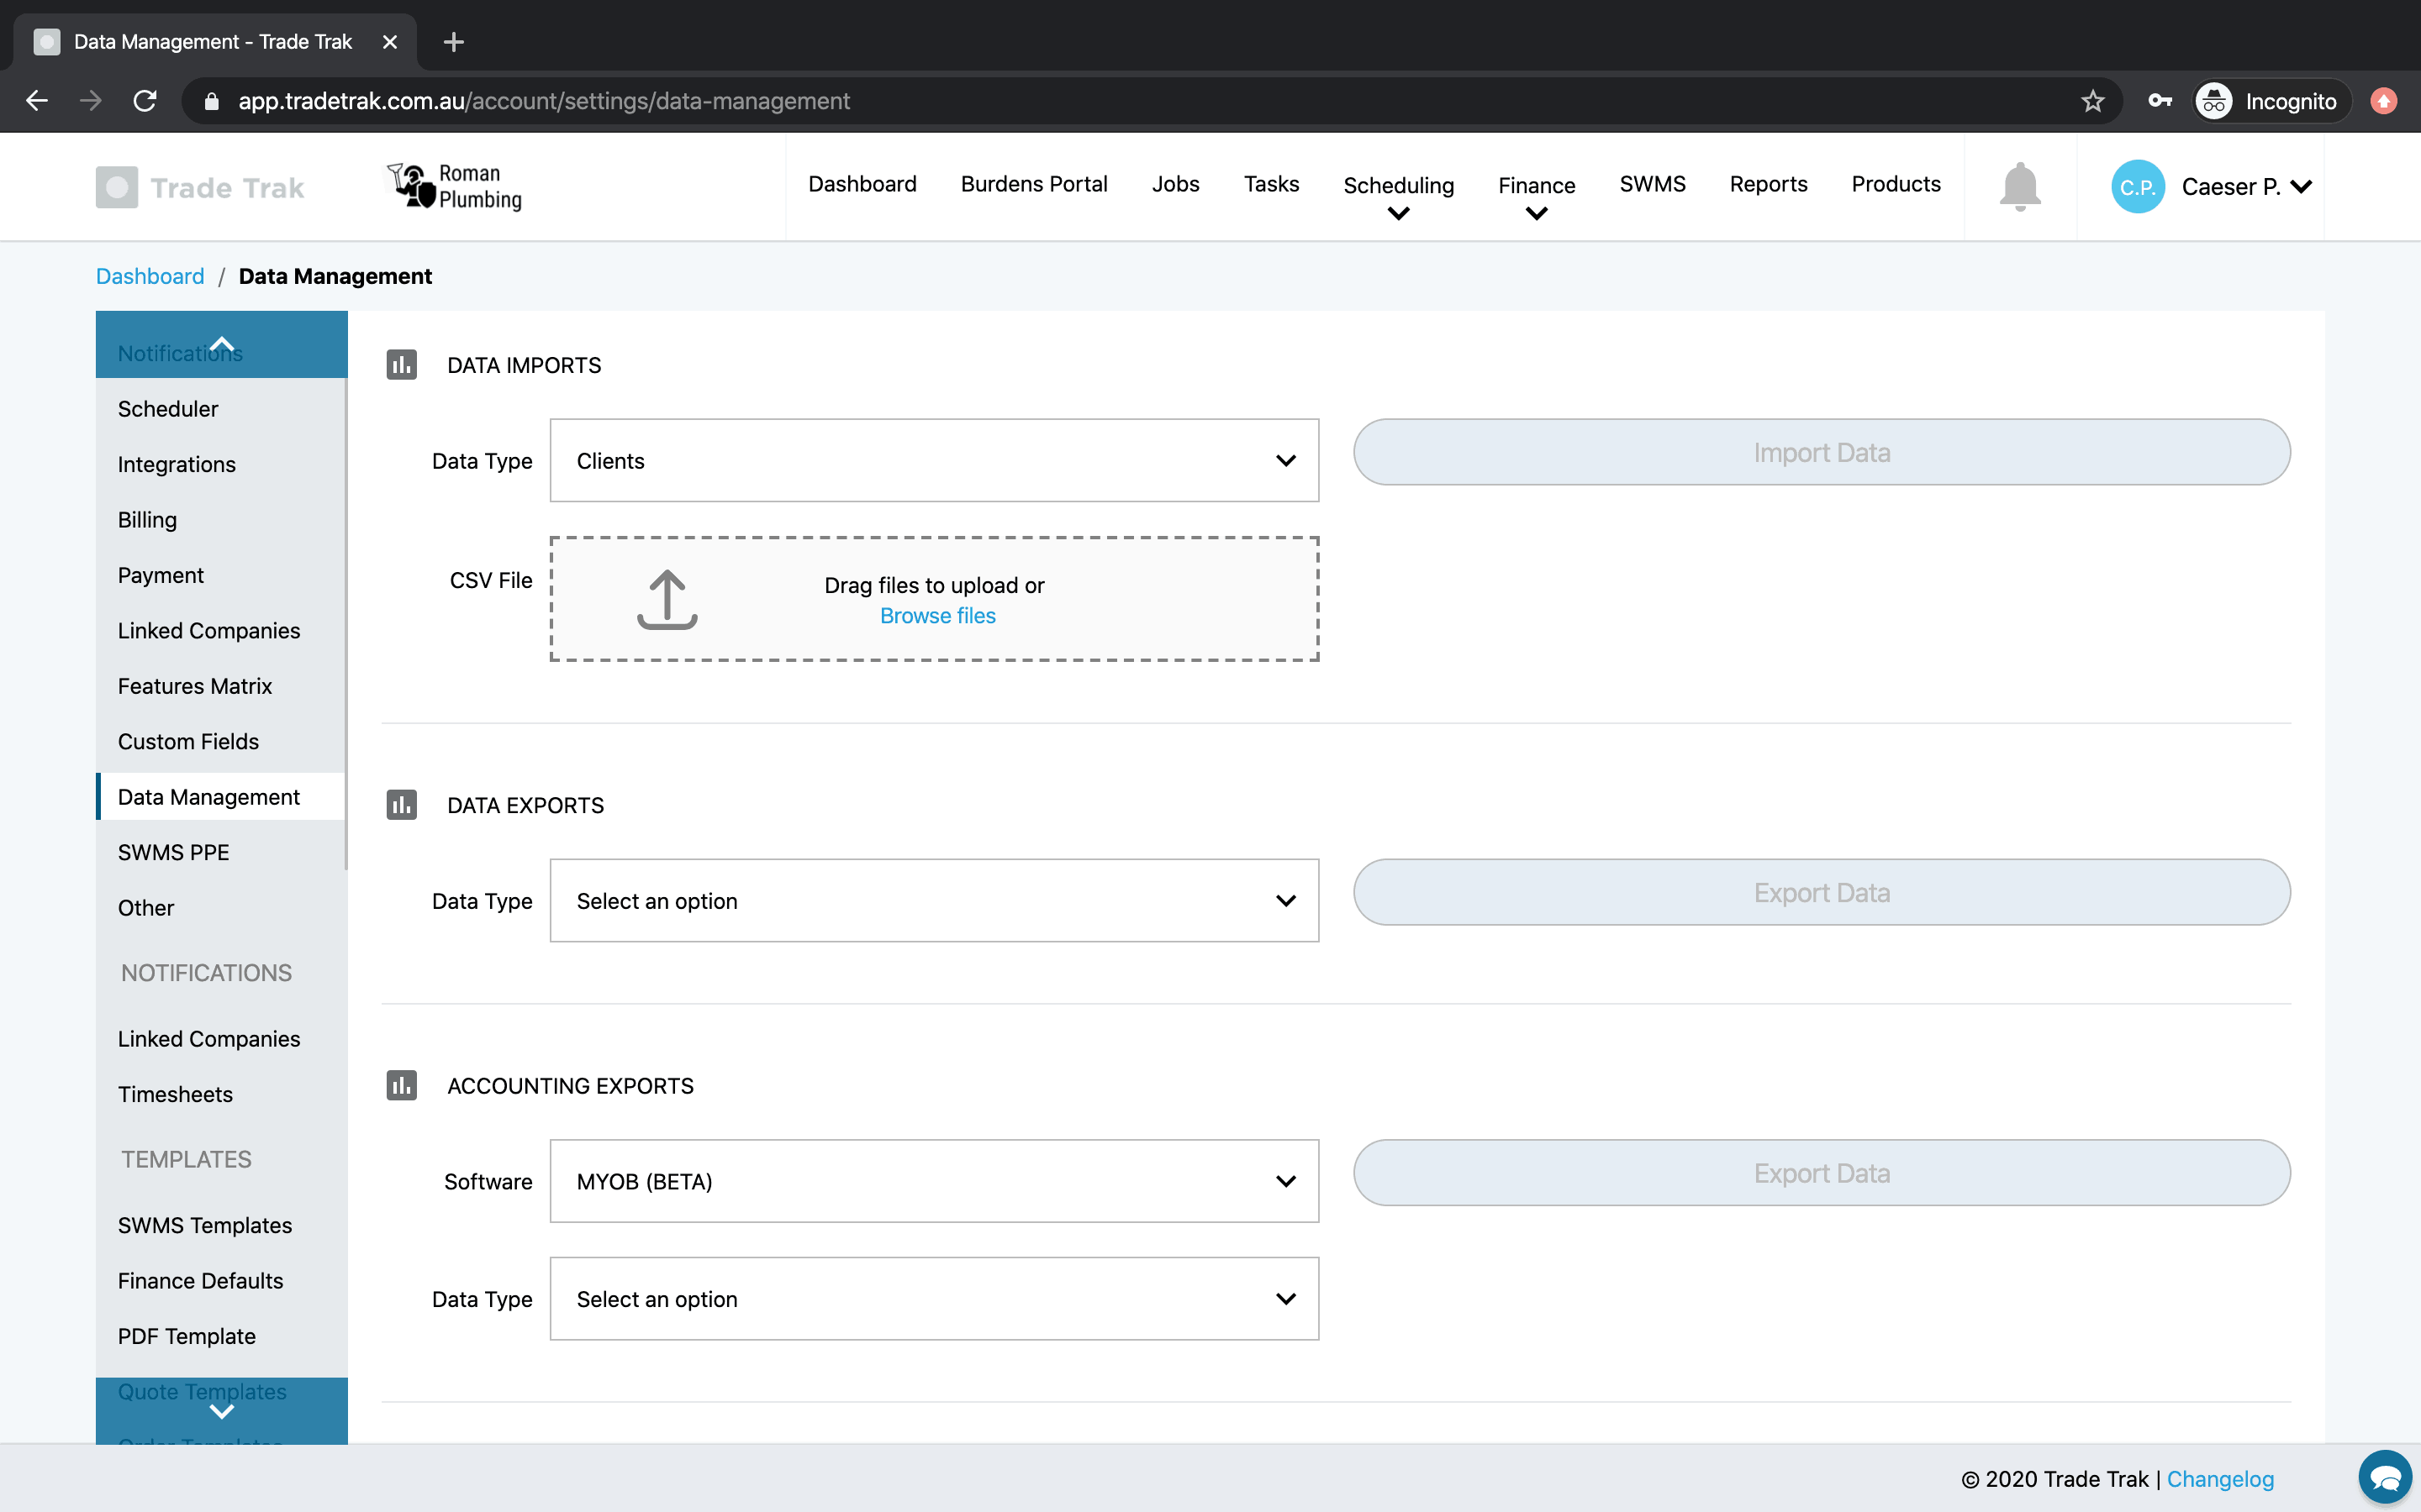The height and width of the screenshot is (1512, 2421).
Task: Click the upload arrow icon
Action: (667, 599)
